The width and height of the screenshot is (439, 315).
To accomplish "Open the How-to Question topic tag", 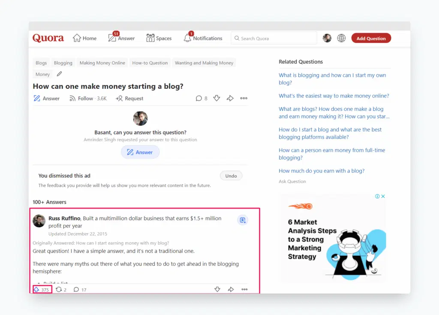I will coord(150,63).
